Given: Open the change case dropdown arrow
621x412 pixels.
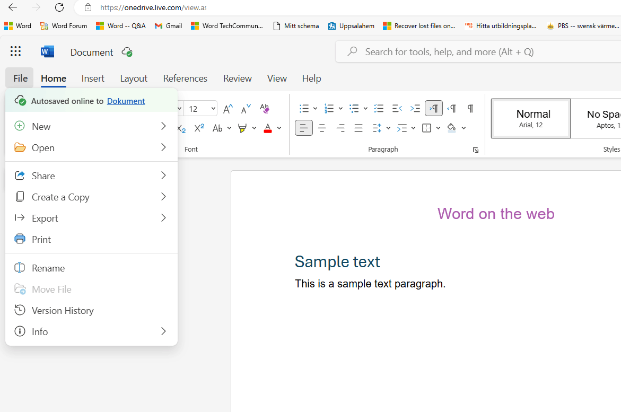Looking at the screenshot, I should tap(229, 128).
